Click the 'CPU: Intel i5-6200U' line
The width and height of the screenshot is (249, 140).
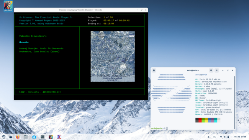pyautogui.click(x=213, y=110)
